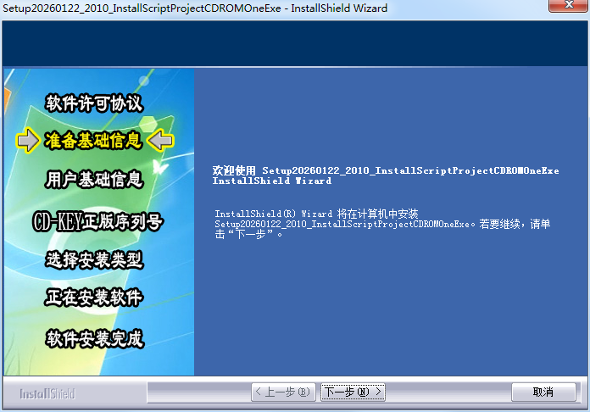Select the CD-KEY正版序列号 step label
This screenshot has width=590, height=412.
[x=97, y=221]
